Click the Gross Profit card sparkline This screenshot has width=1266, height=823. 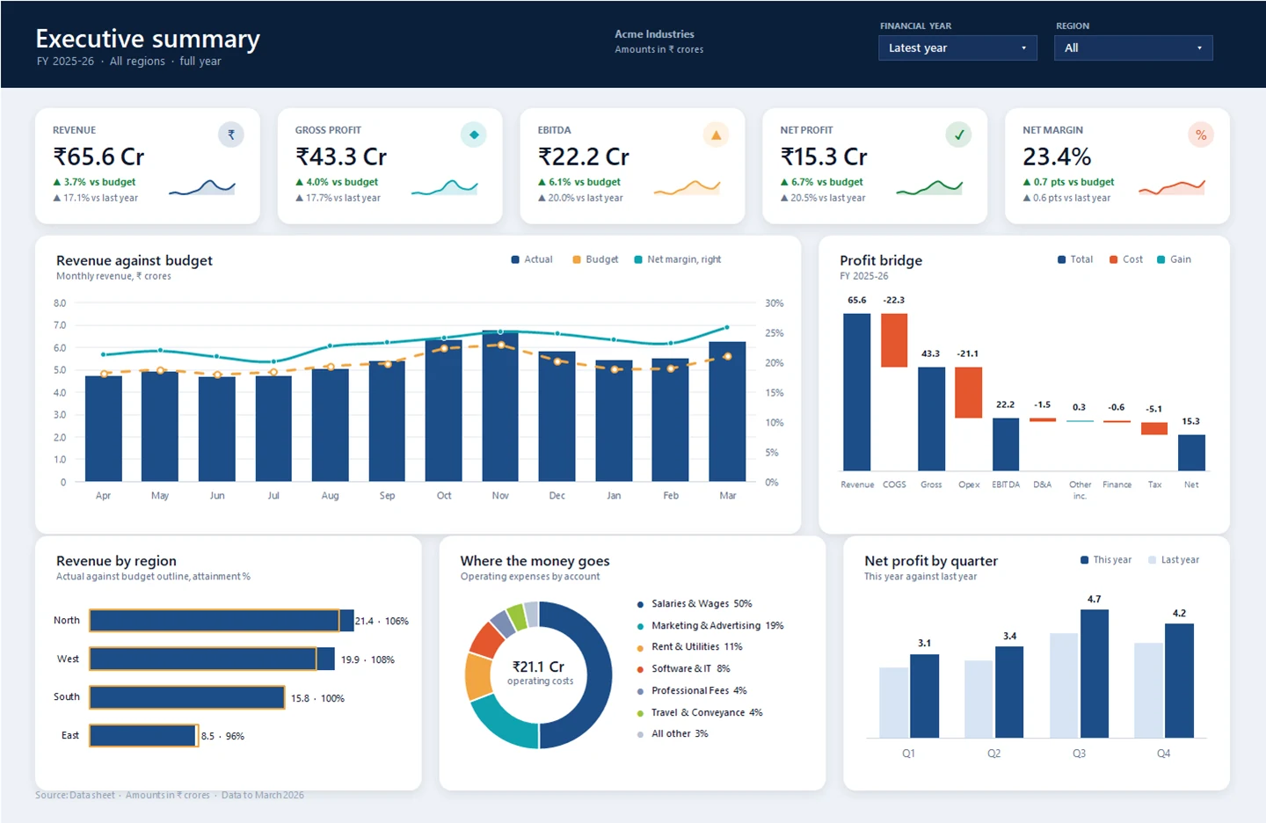coord(445,186)
